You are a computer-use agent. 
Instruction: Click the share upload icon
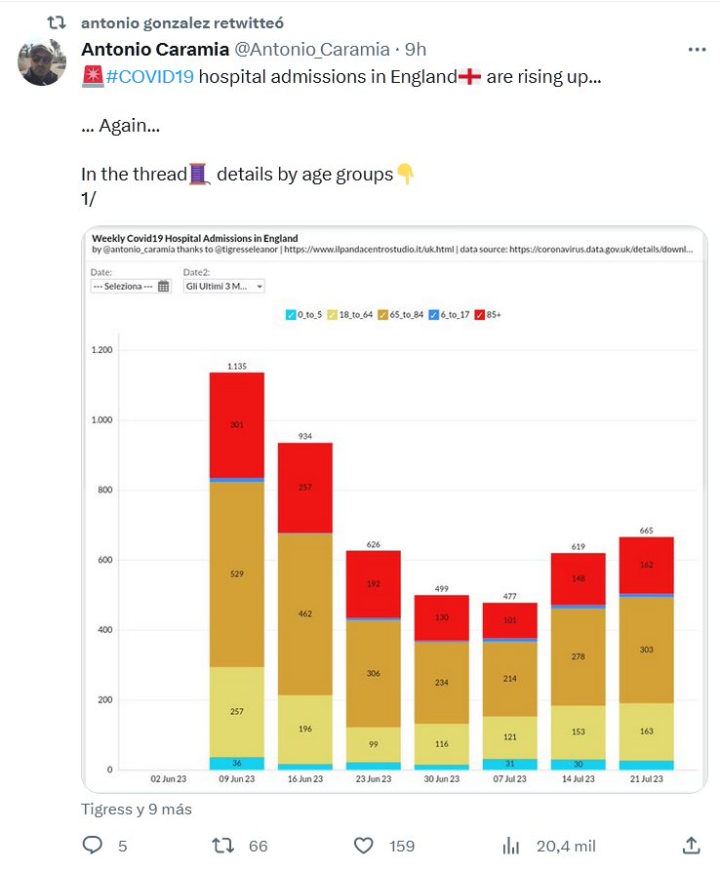pyautogui.click(x=691, y=846)
